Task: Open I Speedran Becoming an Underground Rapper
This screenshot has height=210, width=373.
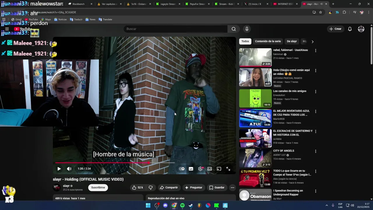Action: pos(288,192)
